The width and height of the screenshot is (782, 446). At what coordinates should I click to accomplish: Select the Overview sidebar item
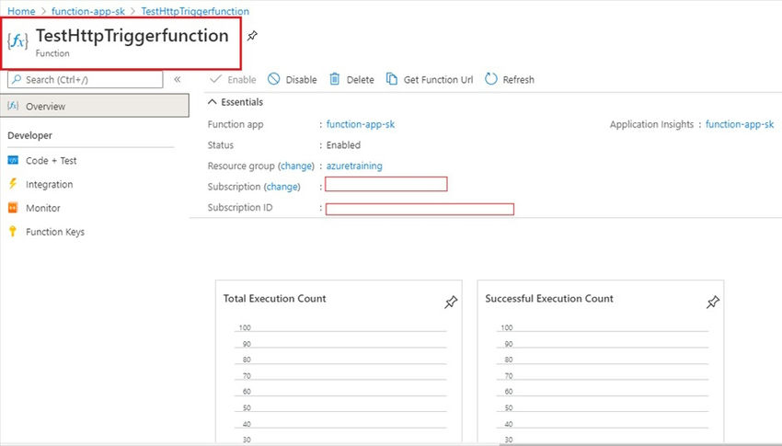point(94,106)
